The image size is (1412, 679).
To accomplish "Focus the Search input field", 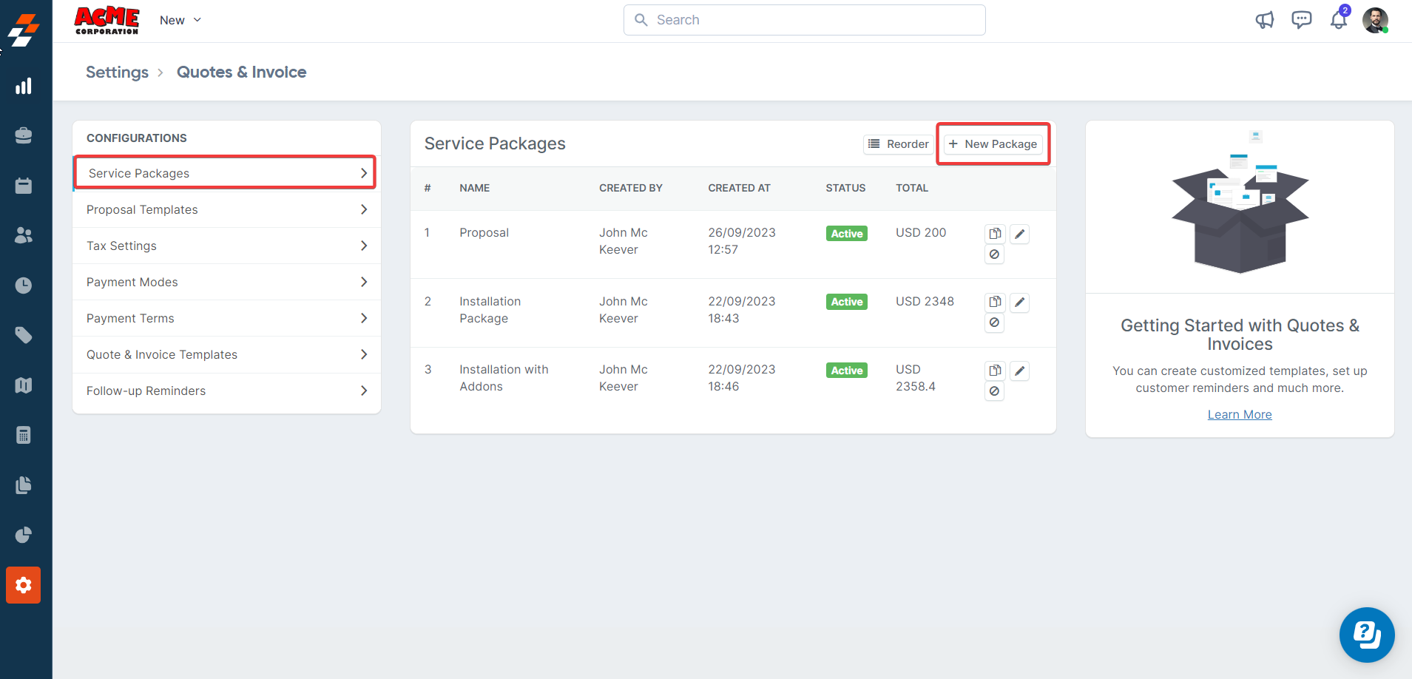I will (x=804, y=20).
